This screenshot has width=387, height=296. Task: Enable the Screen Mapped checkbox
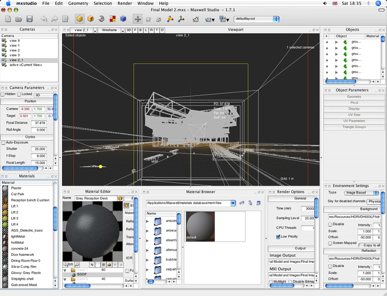click(330, 243)
